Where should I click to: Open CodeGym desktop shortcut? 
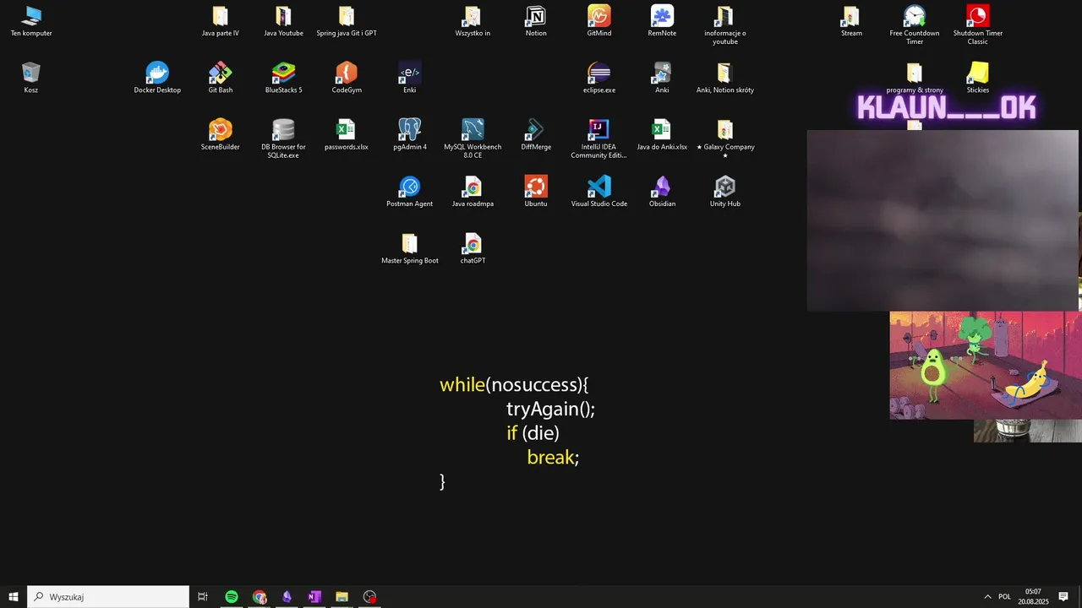click(x=347, y=78)
